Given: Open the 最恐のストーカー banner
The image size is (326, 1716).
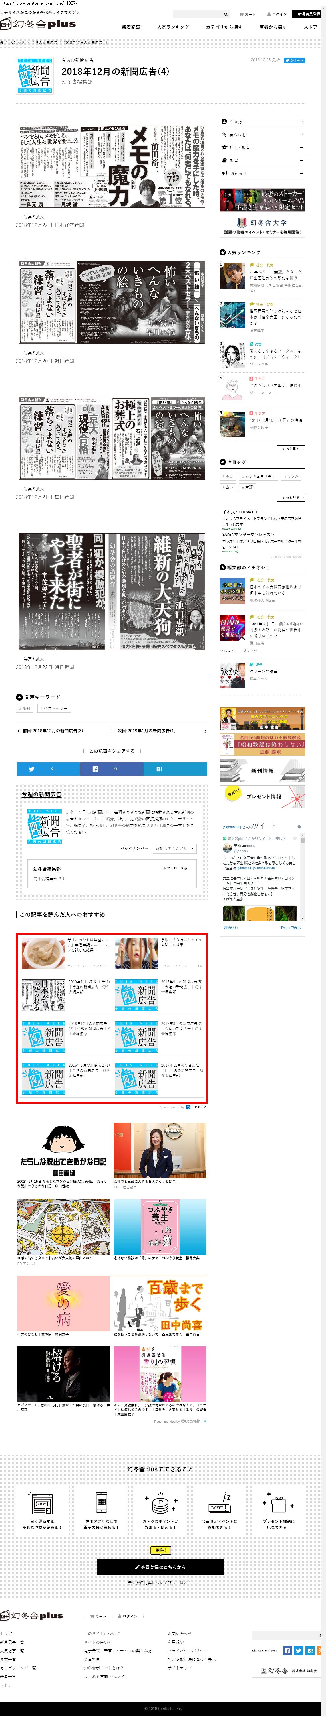Looking at the screenshot, I should click(x=263, y=200).
